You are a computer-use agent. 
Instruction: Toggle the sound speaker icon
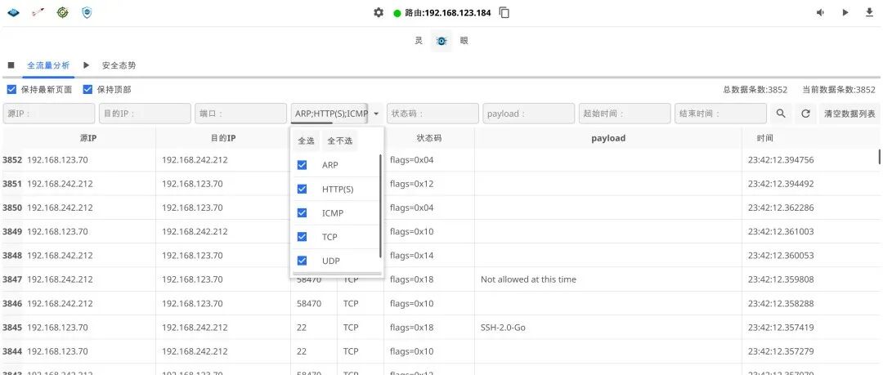pos(821,12)
